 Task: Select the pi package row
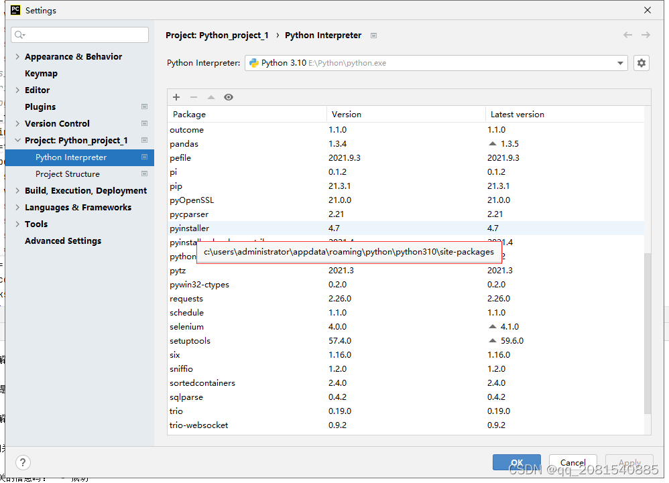tap(406, 171)
